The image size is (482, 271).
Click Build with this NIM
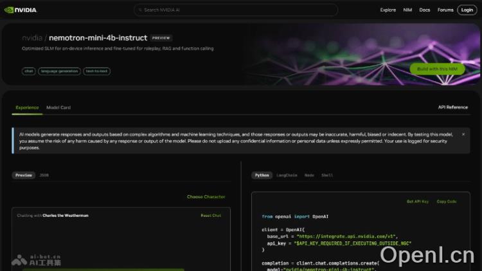[x=437, y=69]
